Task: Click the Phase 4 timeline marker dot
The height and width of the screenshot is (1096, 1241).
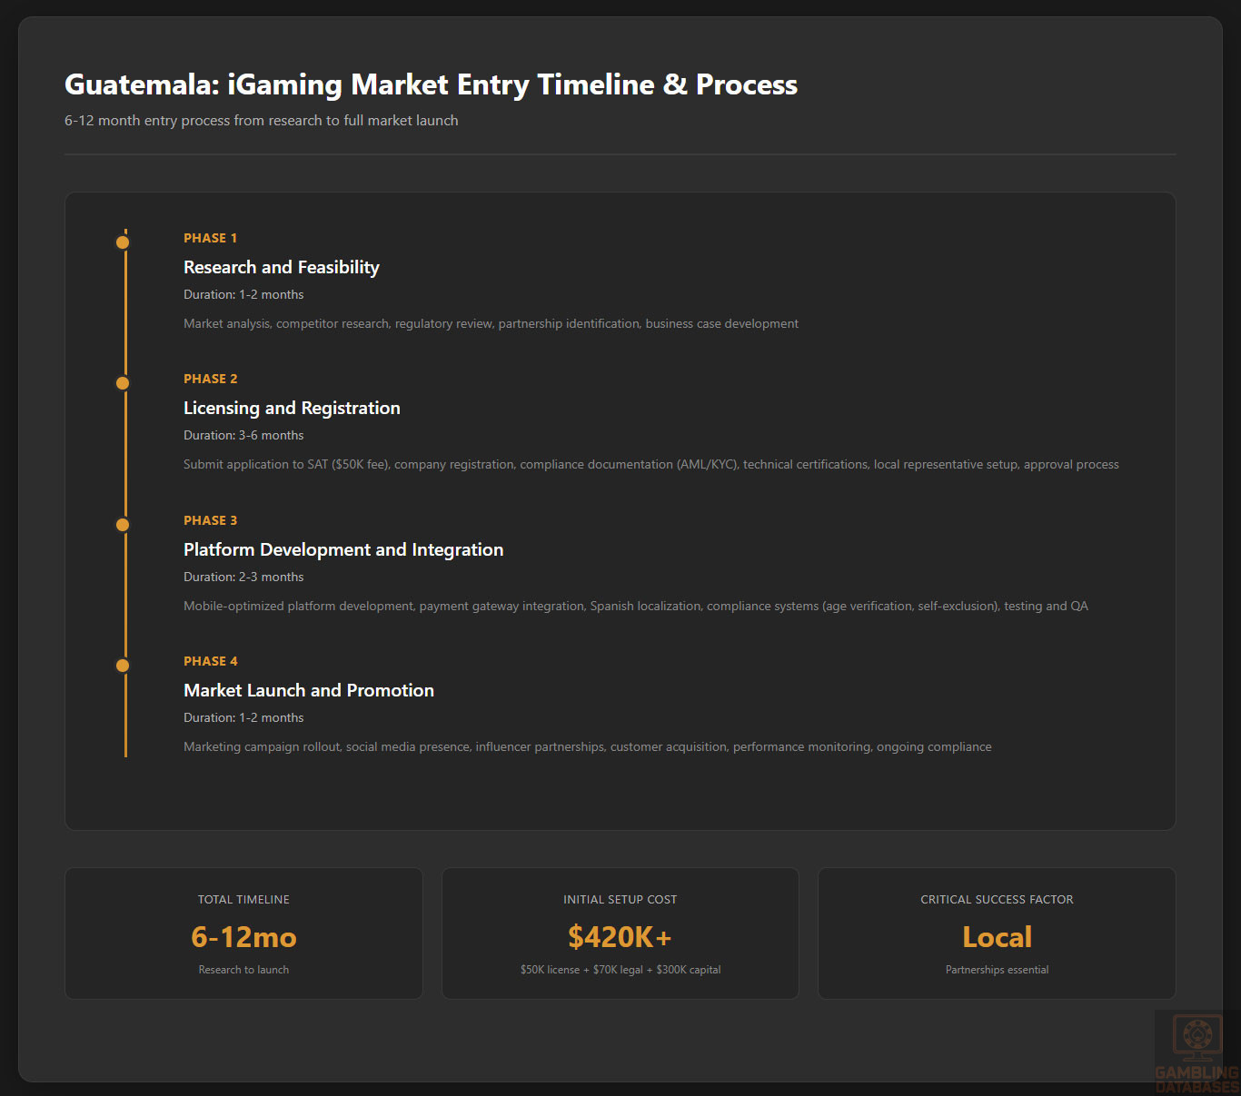Action: (x=123, y=666)
